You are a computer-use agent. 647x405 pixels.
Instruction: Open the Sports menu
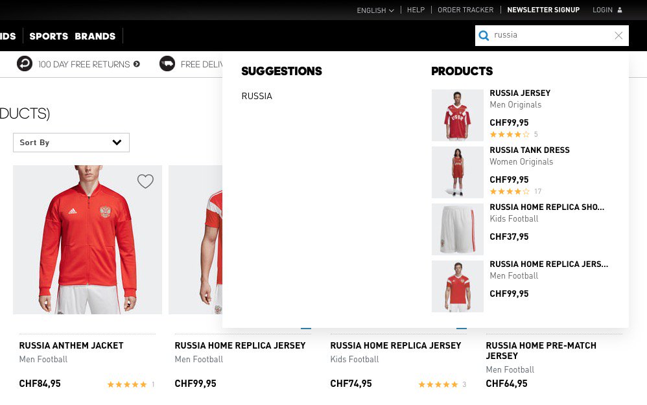tap(49, 36)
